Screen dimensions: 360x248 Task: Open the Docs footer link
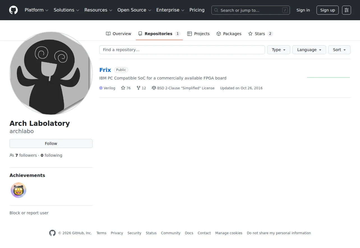(189, 233)
